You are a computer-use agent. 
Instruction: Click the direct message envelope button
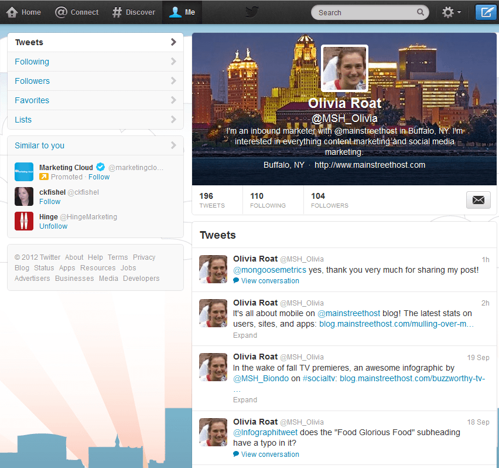pos(479,200)
